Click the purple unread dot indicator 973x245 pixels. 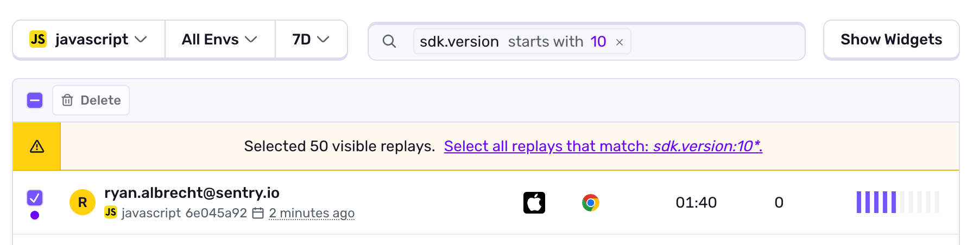tap(35, 215)
